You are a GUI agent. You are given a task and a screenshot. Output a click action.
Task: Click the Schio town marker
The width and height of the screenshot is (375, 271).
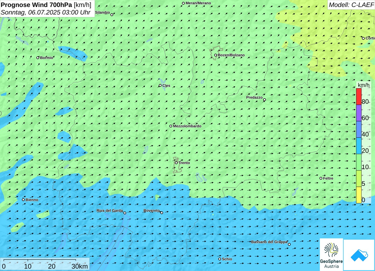pyautogui.click(x=220, y=259)
